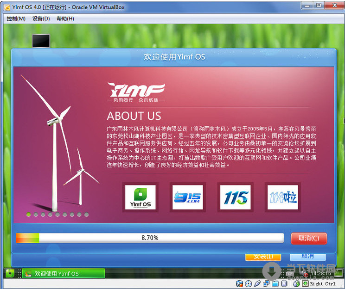This screenshot has height=289, width=345.
Task: Select the second slide indicator dot
Action: click(x=36, y=215)
